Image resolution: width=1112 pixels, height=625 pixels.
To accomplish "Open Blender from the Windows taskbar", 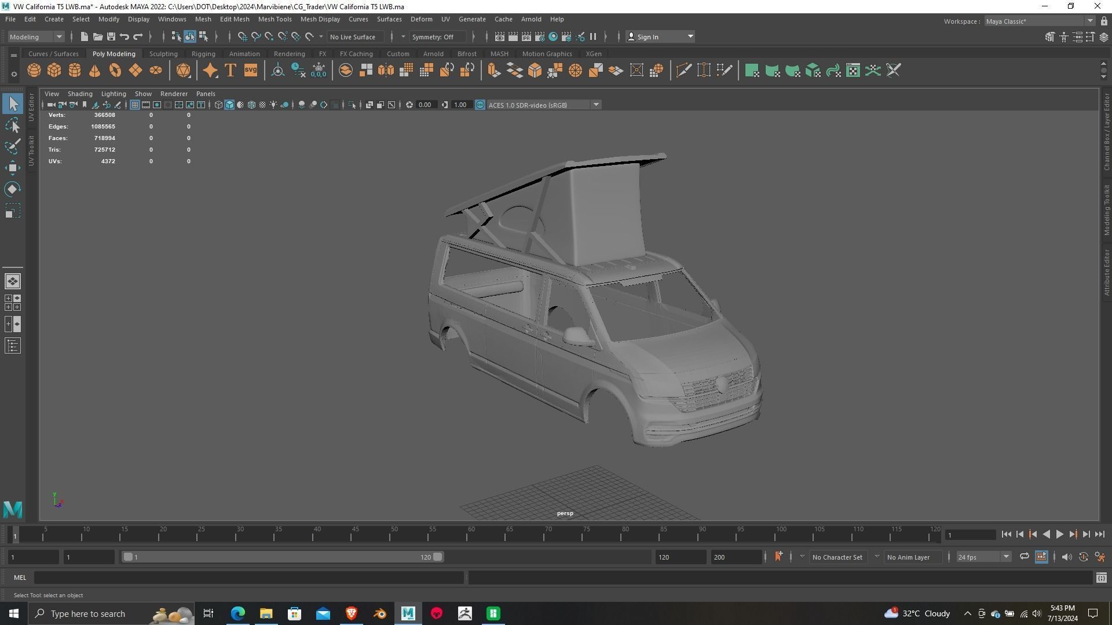I will [380, 613].
